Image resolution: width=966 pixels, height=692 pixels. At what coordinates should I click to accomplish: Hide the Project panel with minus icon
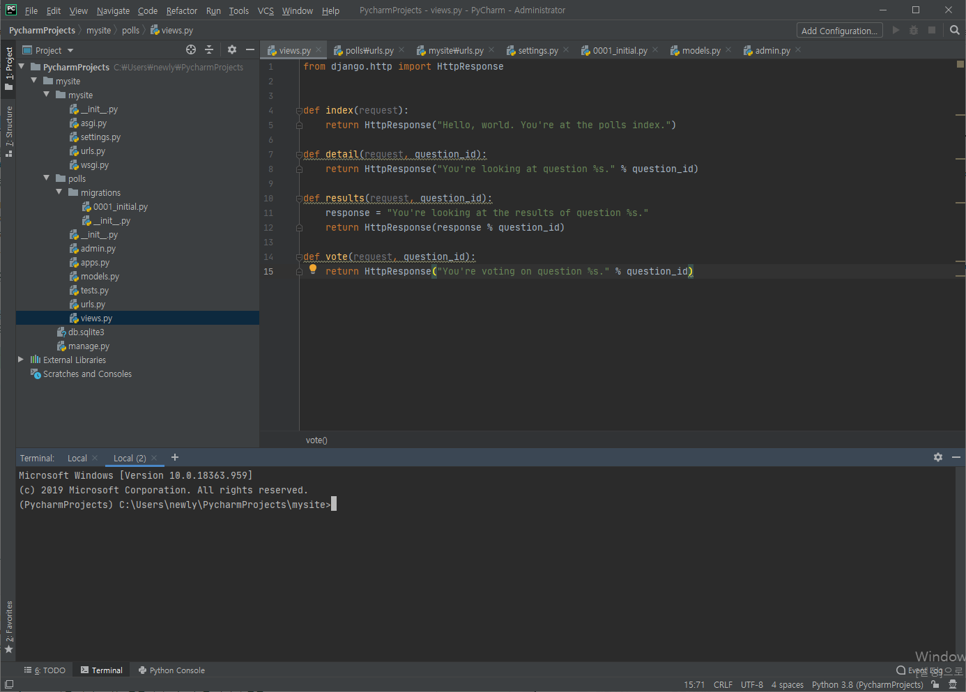pyautogui.click(x=250, y=49)
